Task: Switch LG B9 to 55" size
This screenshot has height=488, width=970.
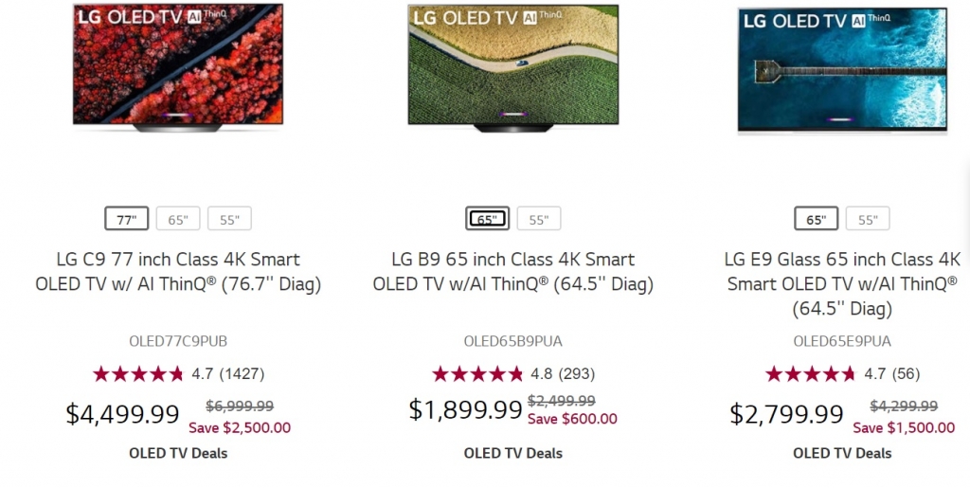Action: tap(539, 219)
